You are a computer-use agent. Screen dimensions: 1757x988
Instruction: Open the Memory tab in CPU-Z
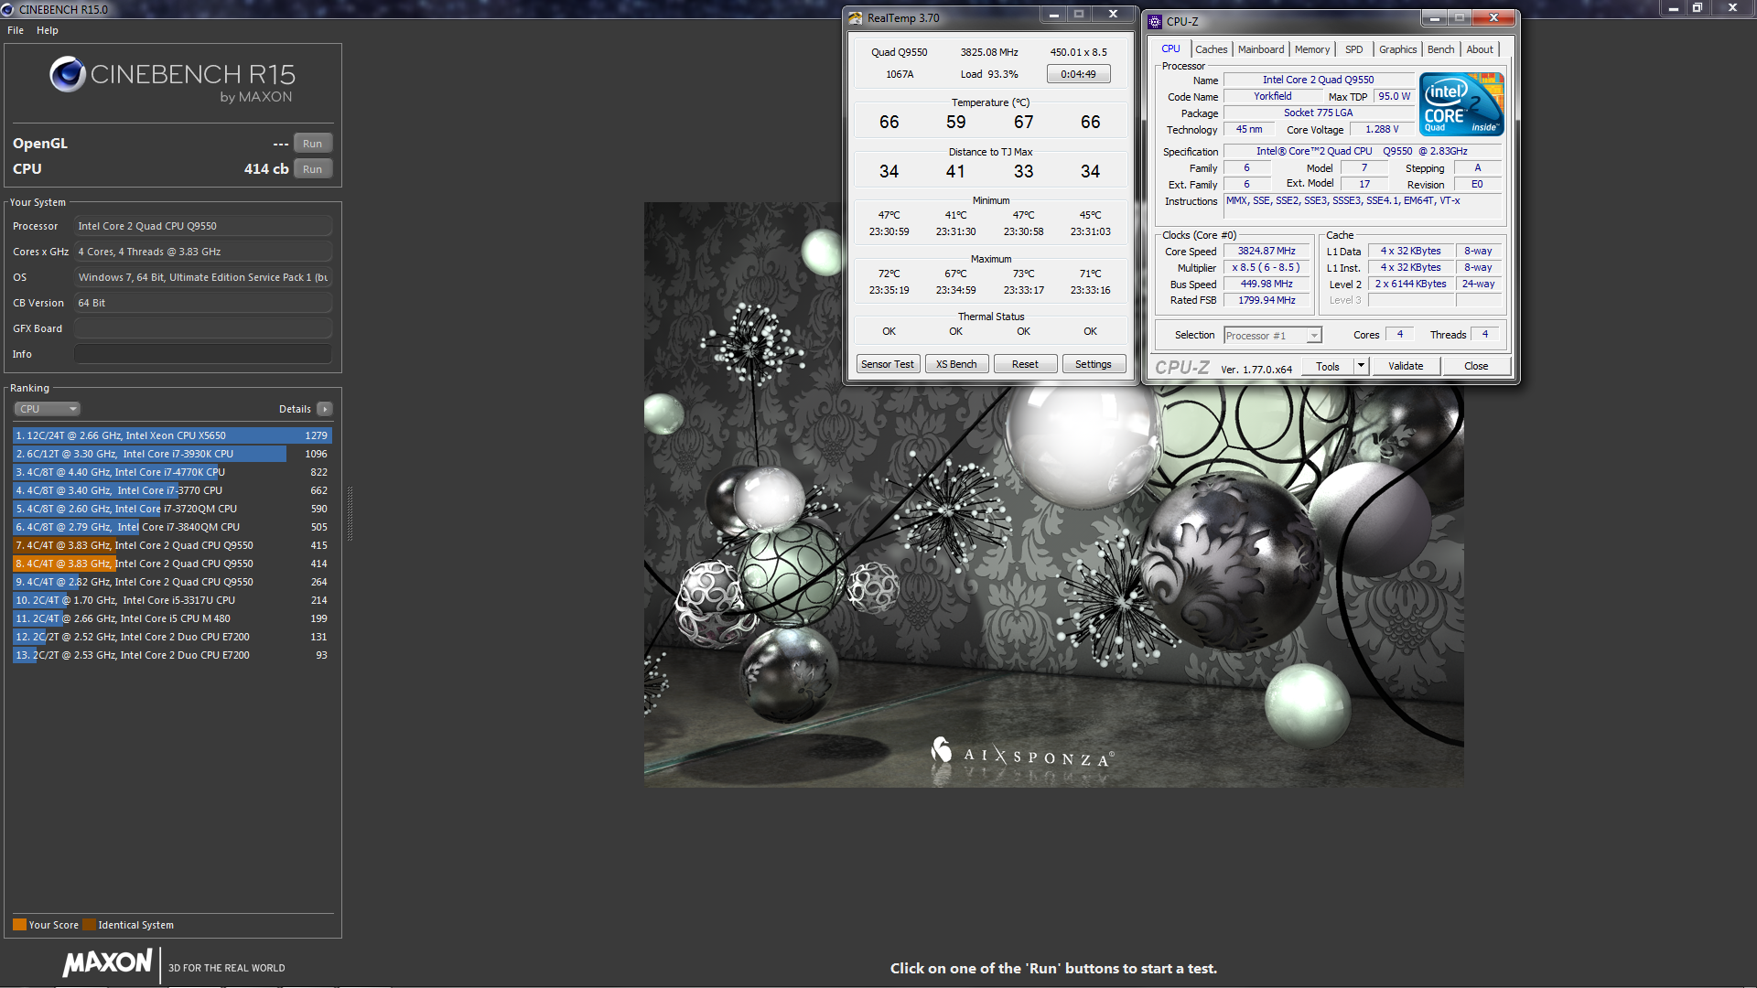1312,49
